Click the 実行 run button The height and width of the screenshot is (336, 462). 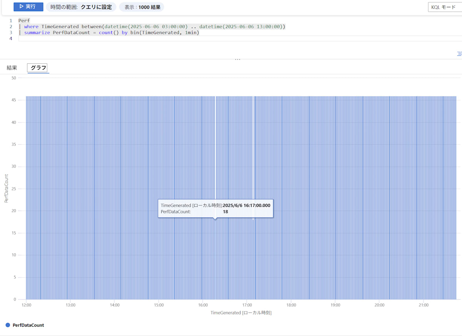28,7
